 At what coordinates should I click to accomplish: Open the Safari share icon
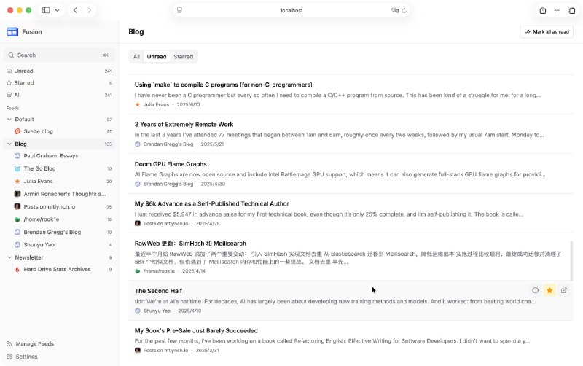(542, 10)
